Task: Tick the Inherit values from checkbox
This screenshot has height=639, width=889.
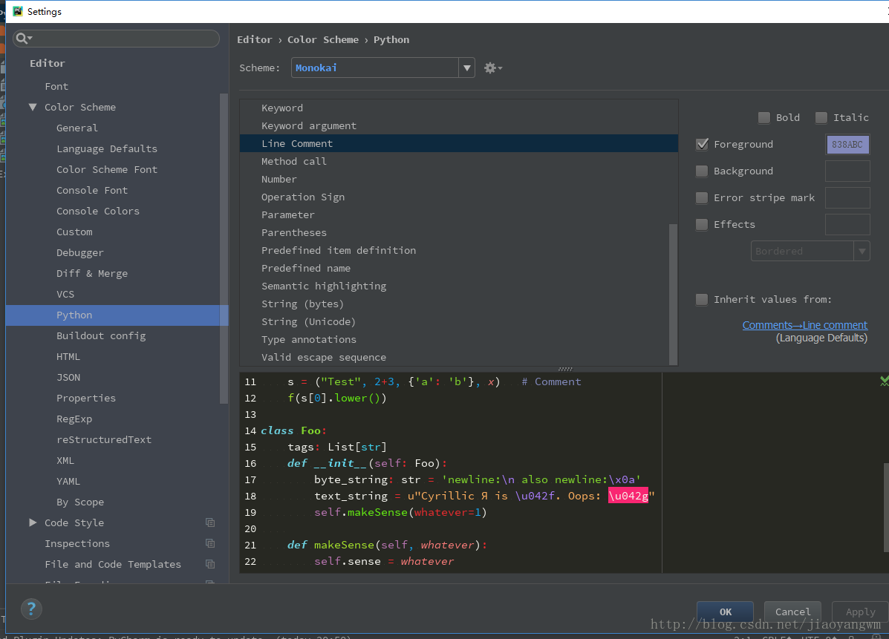Action: click(702, 299)
